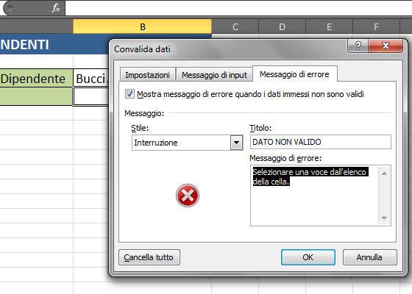Open the Stile dropdown arrow
Image resolution: width=412 pixels, height=294 pixels.
(236, 143)
